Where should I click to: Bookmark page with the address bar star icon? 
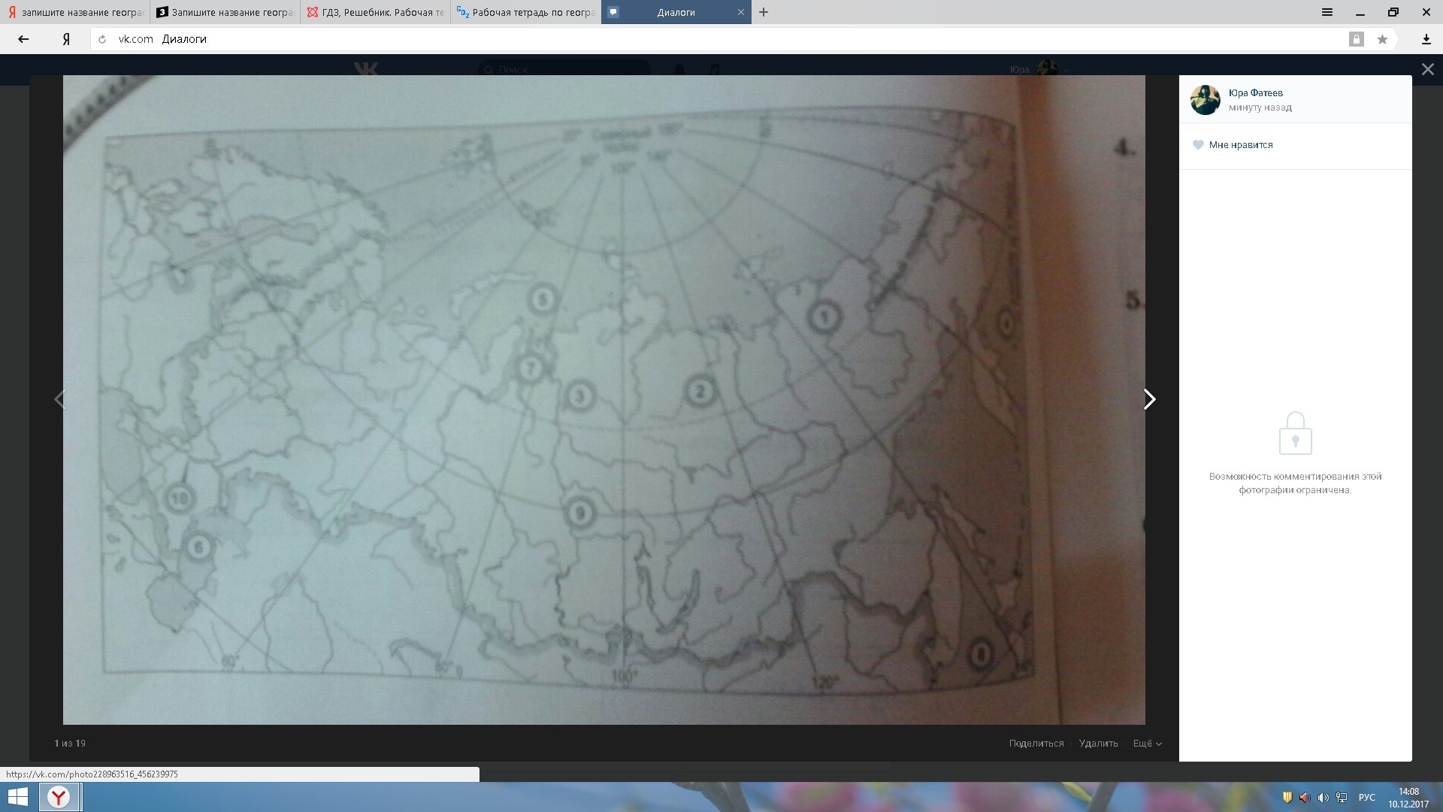pyautogui.click(x=1382, y=39)
